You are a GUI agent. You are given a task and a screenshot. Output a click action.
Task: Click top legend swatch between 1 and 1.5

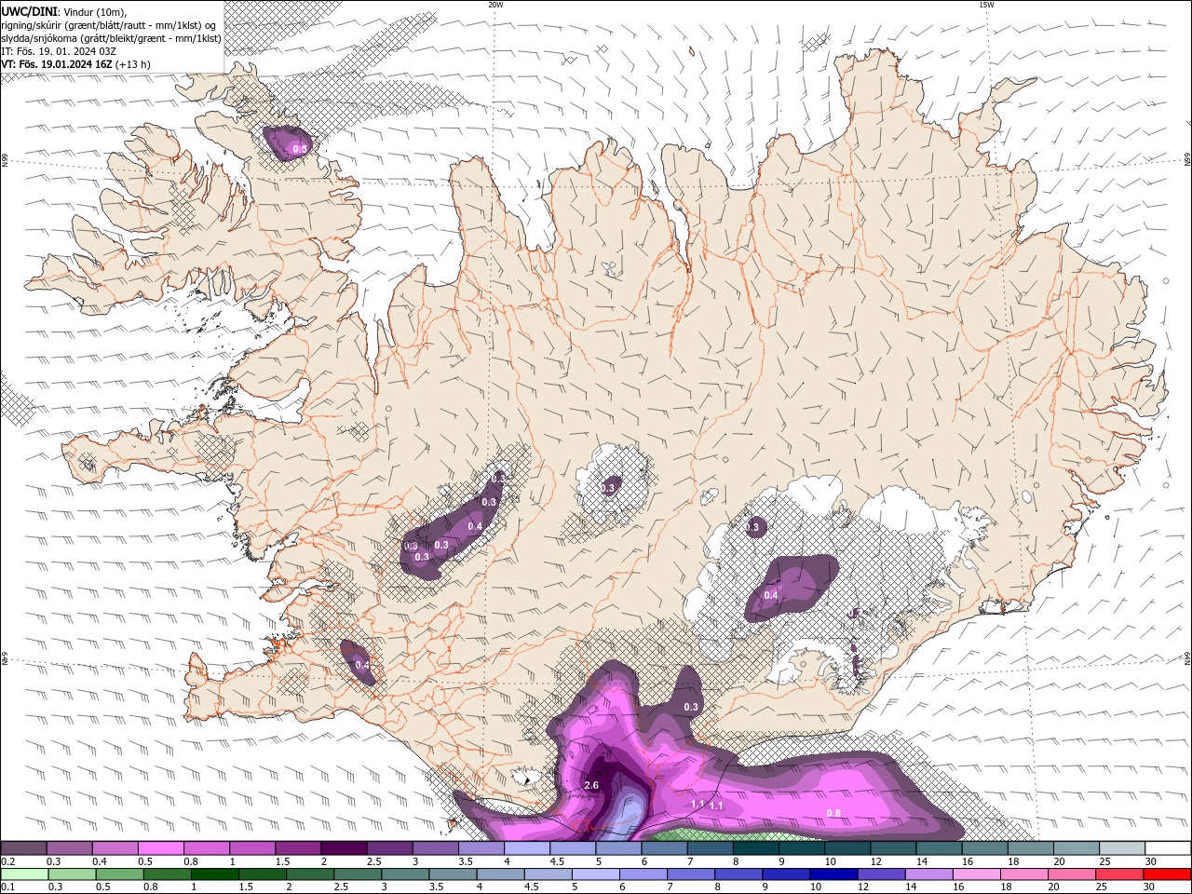pyautogui.click(x=251, y=848)
